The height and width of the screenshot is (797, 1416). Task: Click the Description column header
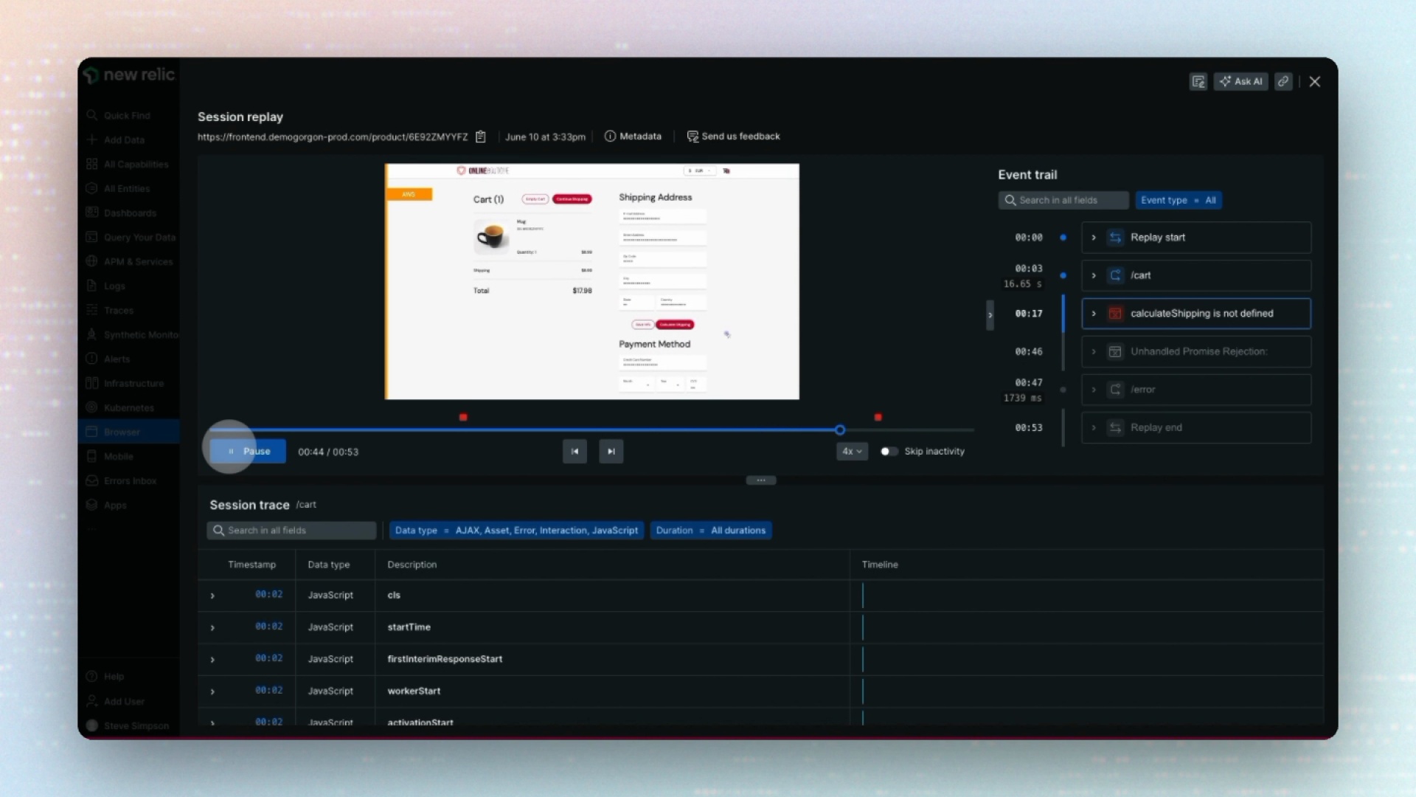point(412,565)
